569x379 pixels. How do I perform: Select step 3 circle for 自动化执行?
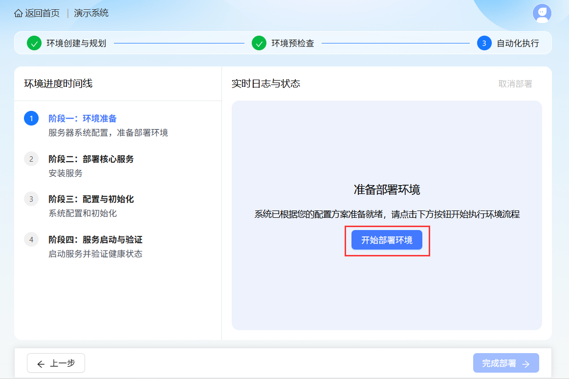(x=484, y=43)
